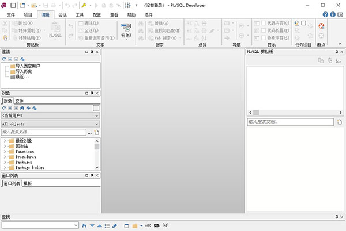
Task: Open the 工具 ribbon tab
Action: tap(80, 13)
